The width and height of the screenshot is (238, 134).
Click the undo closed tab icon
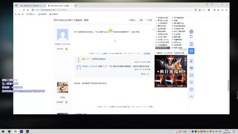point(222,10)
